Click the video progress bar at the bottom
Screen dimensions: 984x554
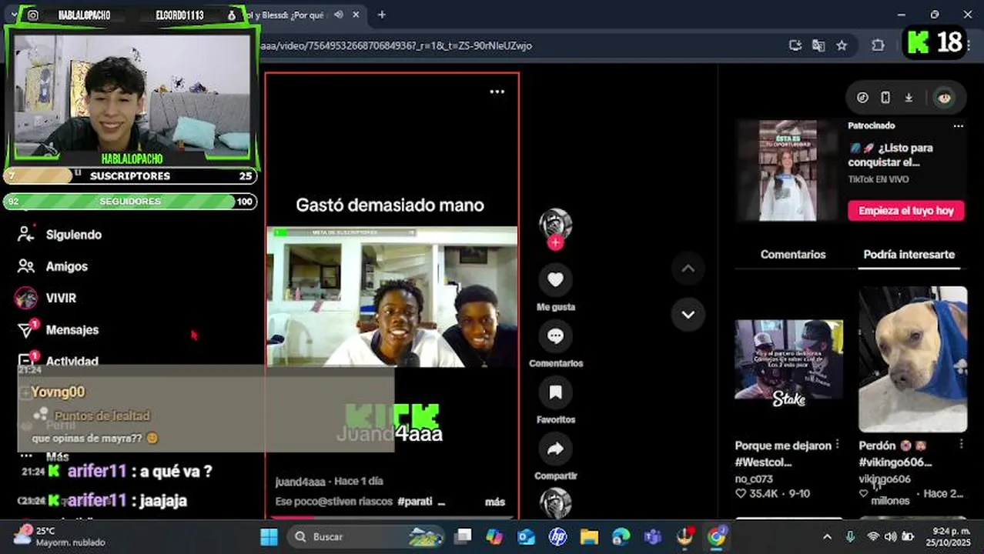[x=392, y=517]
